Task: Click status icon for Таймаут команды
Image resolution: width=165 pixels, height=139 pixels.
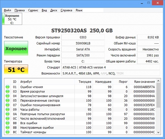Action: tap(8, 132)
